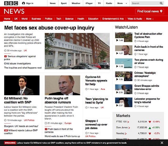Open Cyclone-hit Vanuatu appeals for help headline

[96, 81]
